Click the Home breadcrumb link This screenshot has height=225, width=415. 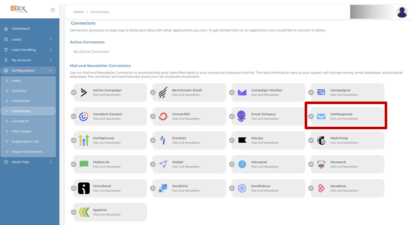pyautogui.click(x=78, y=12)
